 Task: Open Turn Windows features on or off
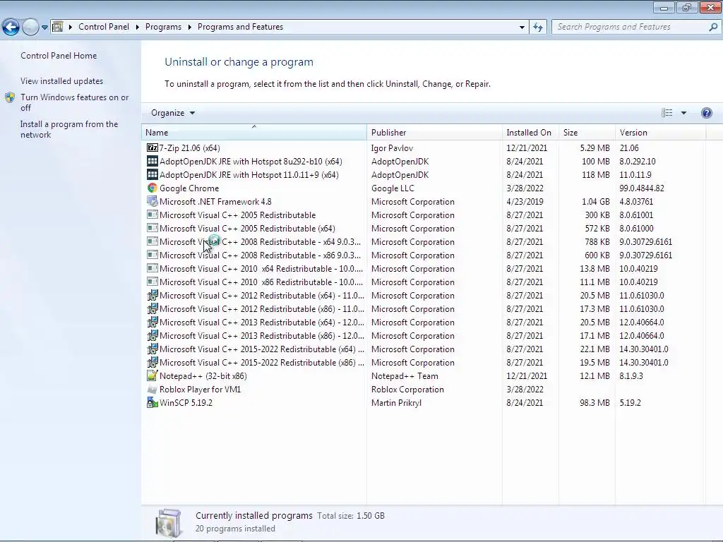pyautogui.click(x=75, y=102)
